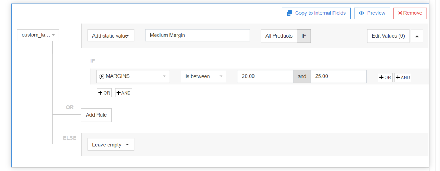440x171 pixels.
Task: Click the copy icon in Copy to Internal Fields
Action: (x=289, y=13)
